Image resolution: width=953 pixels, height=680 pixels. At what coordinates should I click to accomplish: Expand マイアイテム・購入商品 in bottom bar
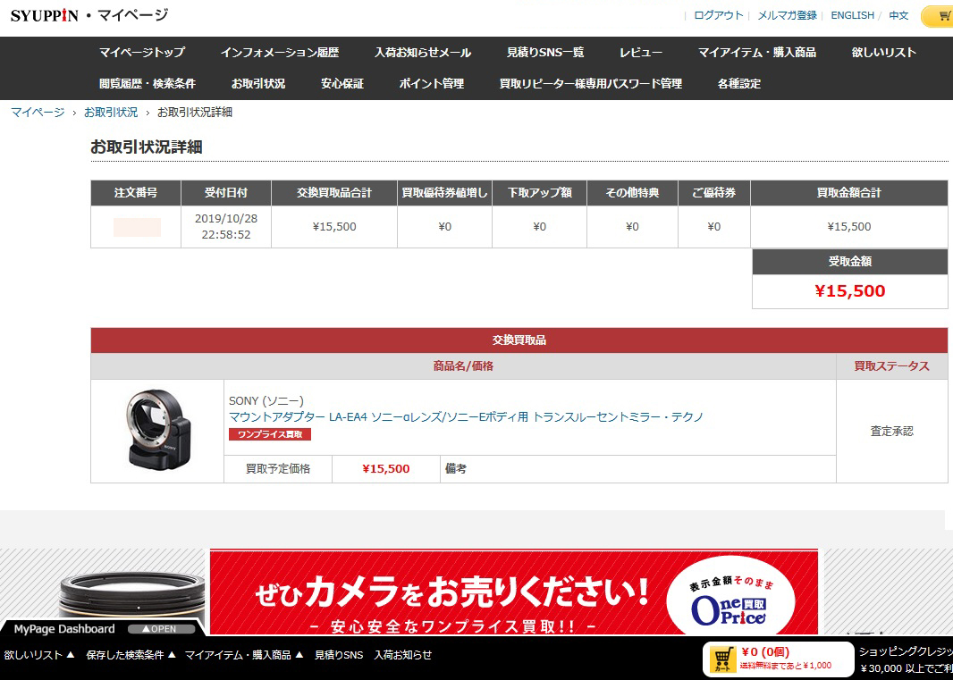pyautogui.click(x=244, y=655)
